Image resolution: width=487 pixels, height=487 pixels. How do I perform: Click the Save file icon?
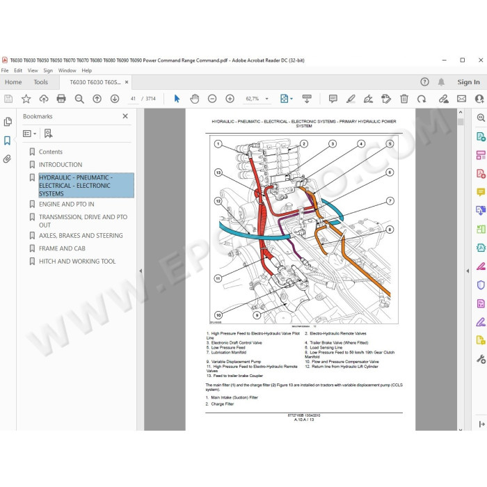tap(8, 99)
